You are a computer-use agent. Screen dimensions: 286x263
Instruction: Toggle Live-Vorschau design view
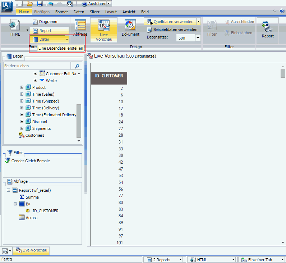pos(104,30)
